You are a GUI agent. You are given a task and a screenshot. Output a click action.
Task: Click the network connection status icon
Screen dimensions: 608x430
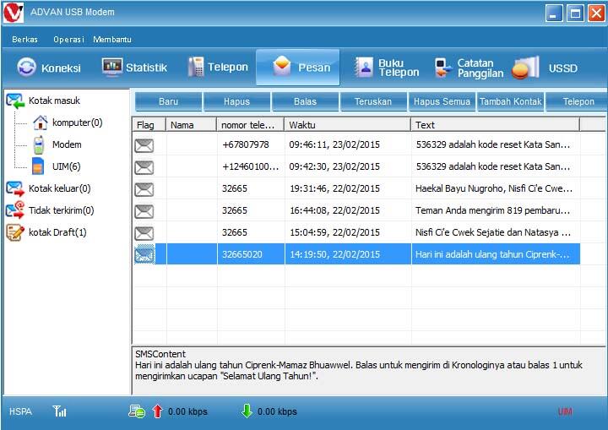pos(137,411)
